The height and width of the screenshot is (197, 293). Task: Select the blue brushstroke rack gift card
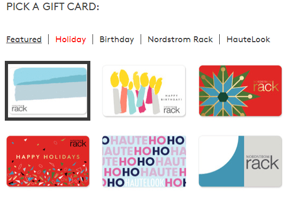(x=48, y=91)
